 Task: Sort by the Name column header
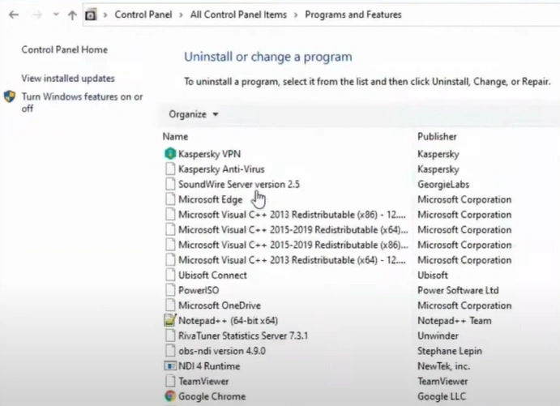coord(175,136)
